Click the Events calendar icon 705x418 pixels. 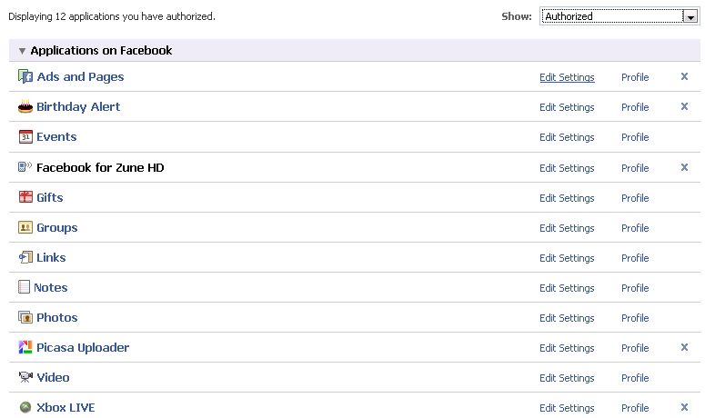click(x=25, y=137)
